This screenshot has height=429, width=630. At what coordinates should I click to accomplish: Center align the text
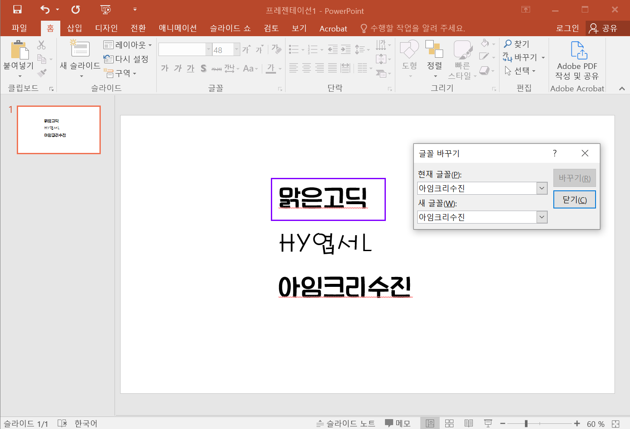[x=306, y=68]
